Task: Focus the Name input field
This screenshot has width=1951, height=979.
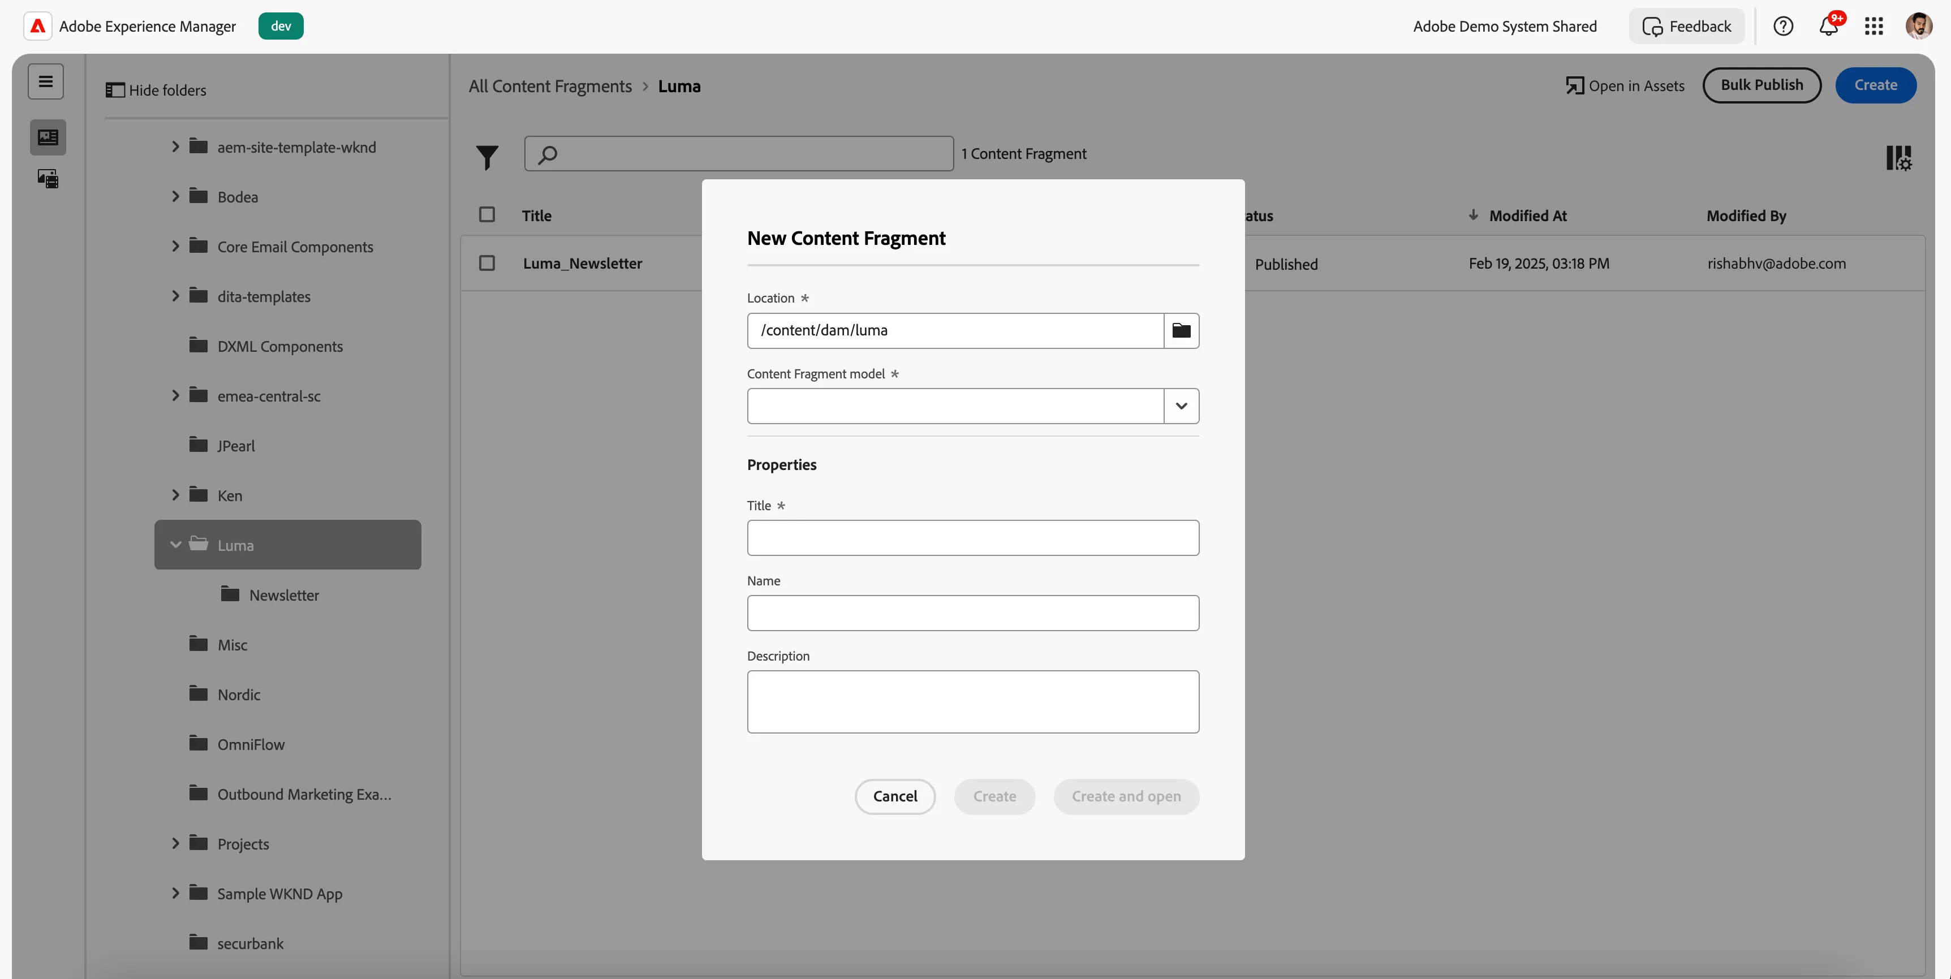Action: click(972, 613)
